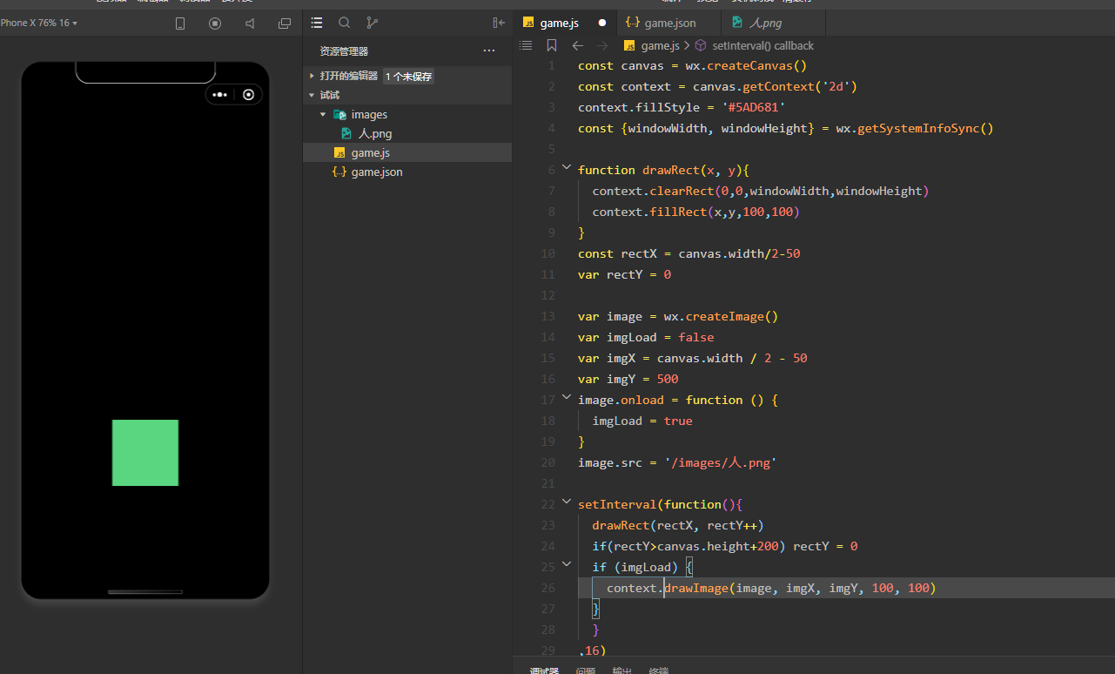1115x674 pixels.
Task: Click the green square in the simulator
Action: pyautogui.click(x=145, y=453)
